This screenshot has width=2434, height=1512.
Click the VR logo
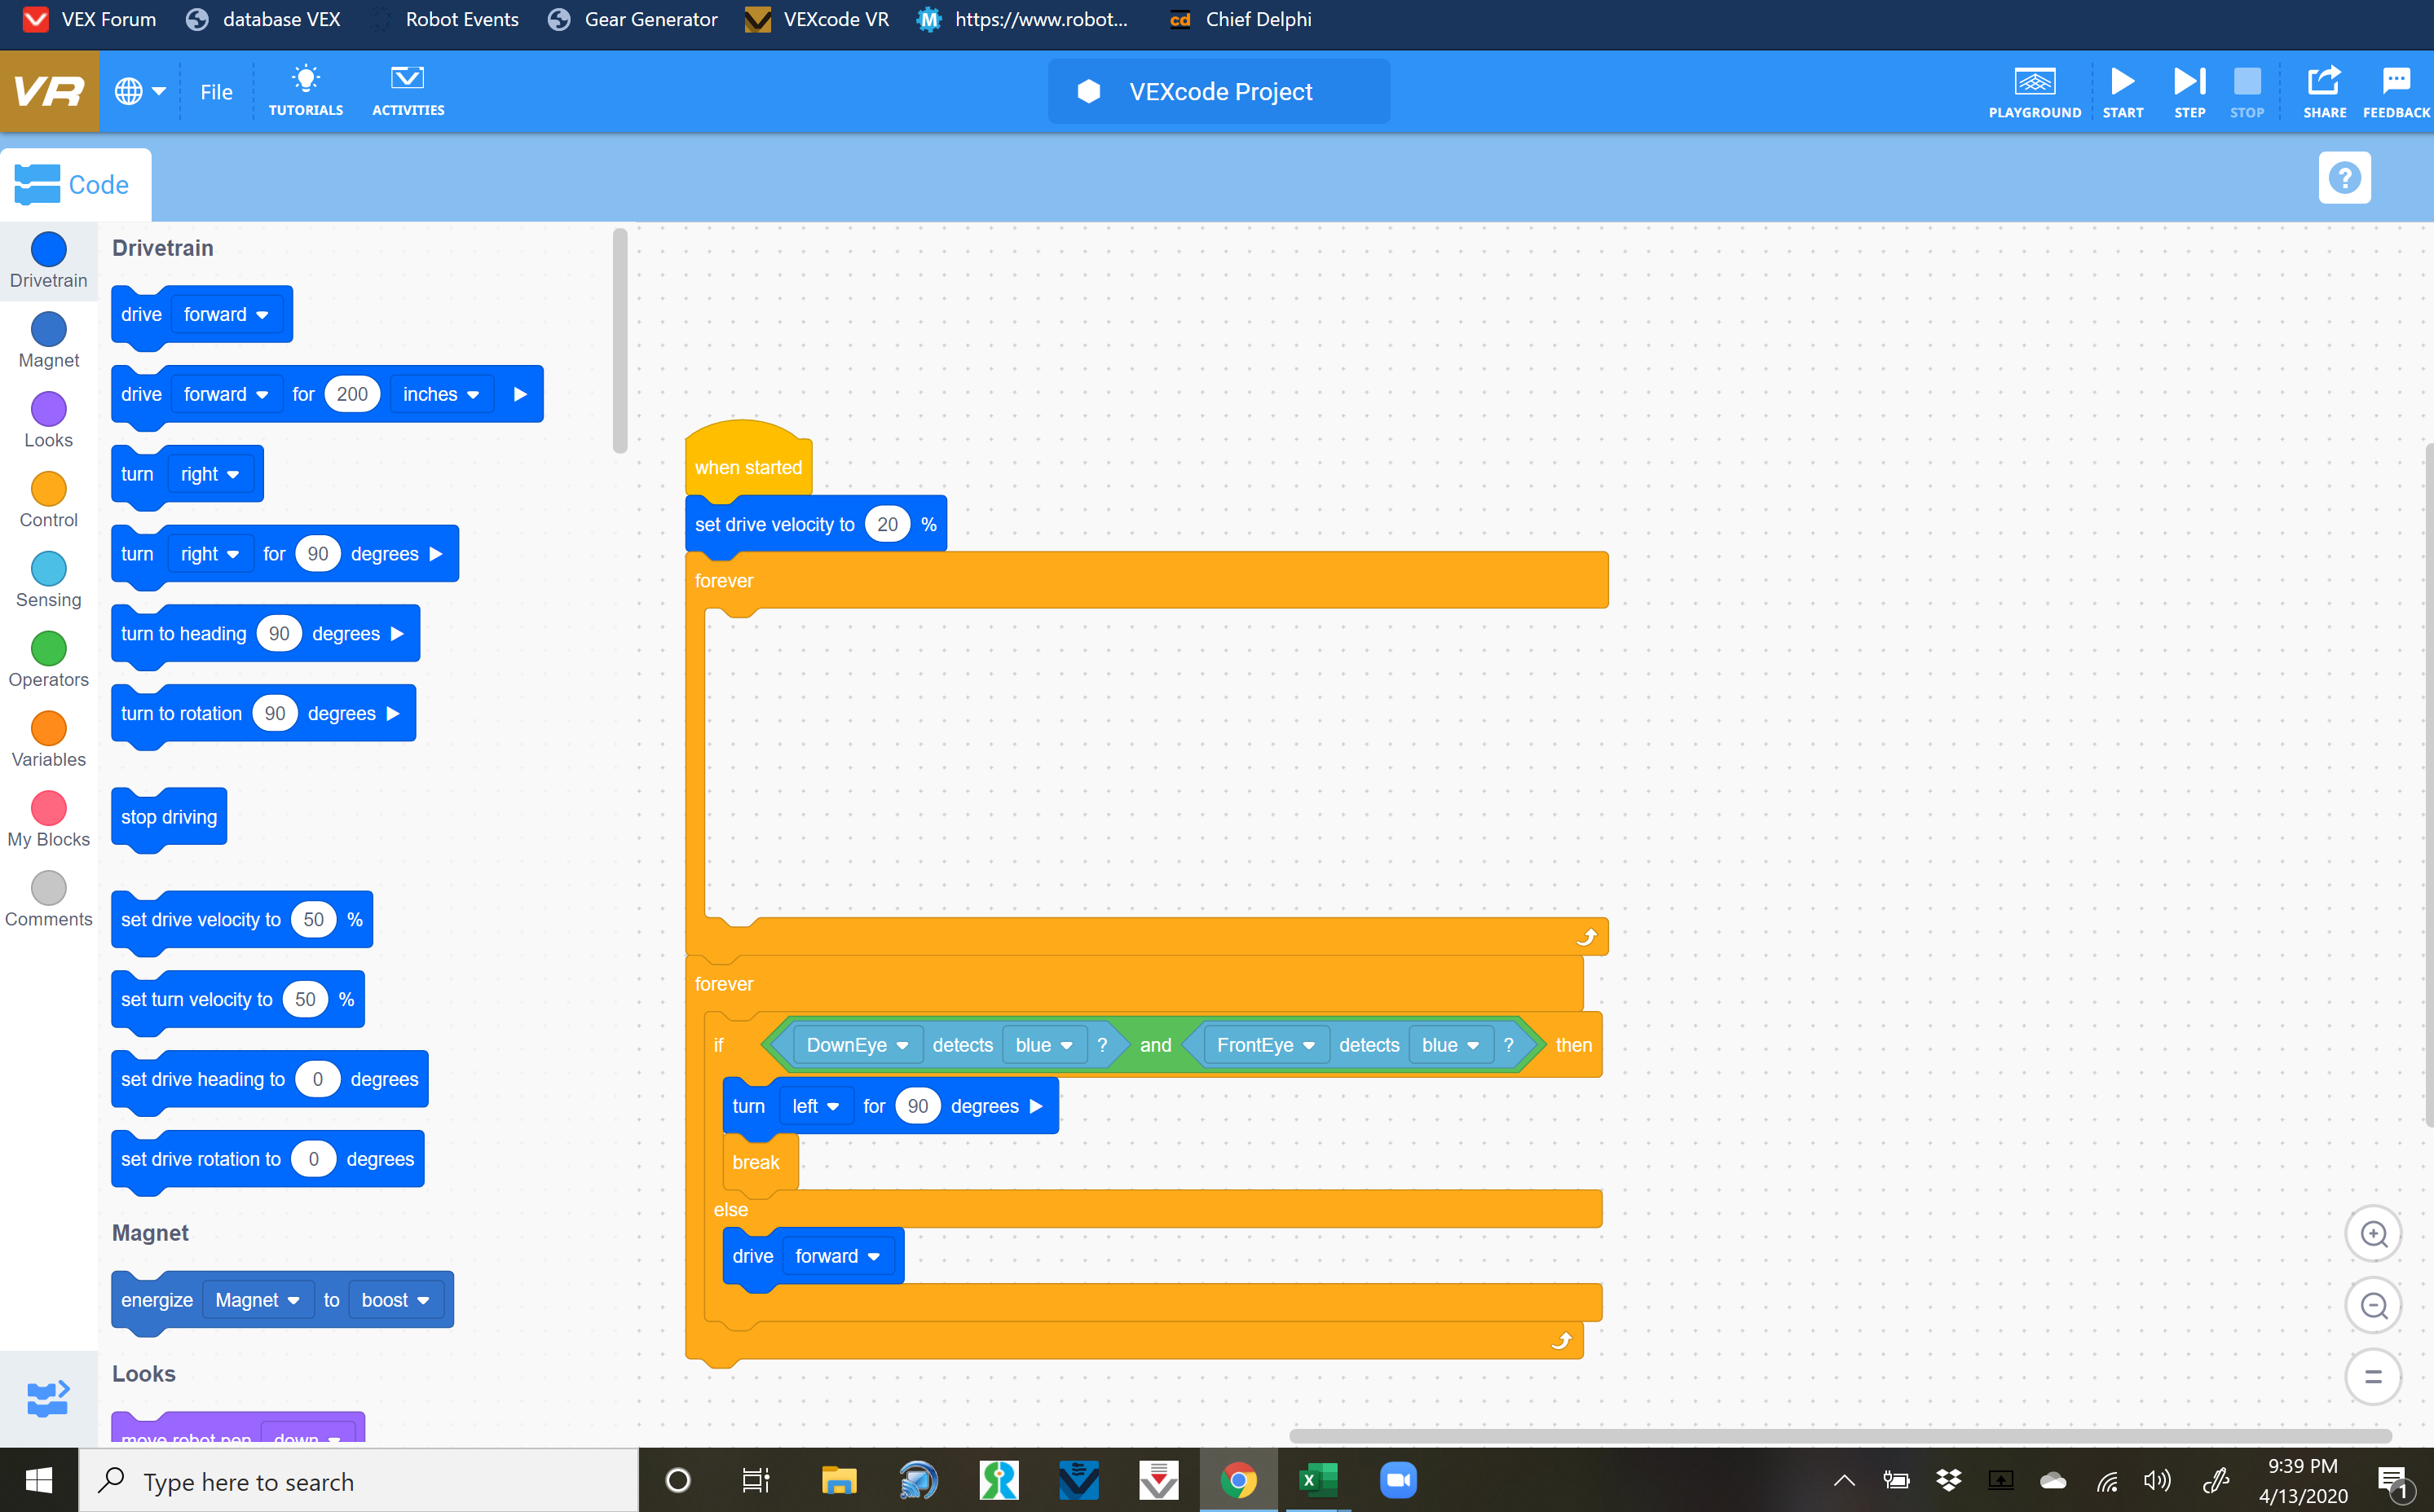click(x=49, y=91)
